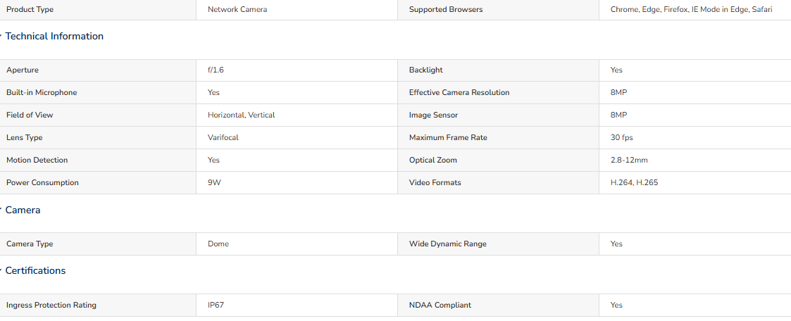Image resolution: width=791 pixels, height=321 pixels.
Task: Click the Built-in Microphone label
Action: (42, 93)
